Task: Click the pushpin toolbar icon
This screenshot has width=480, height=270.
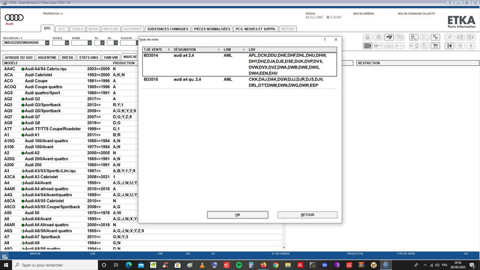Action: (449, 37)
